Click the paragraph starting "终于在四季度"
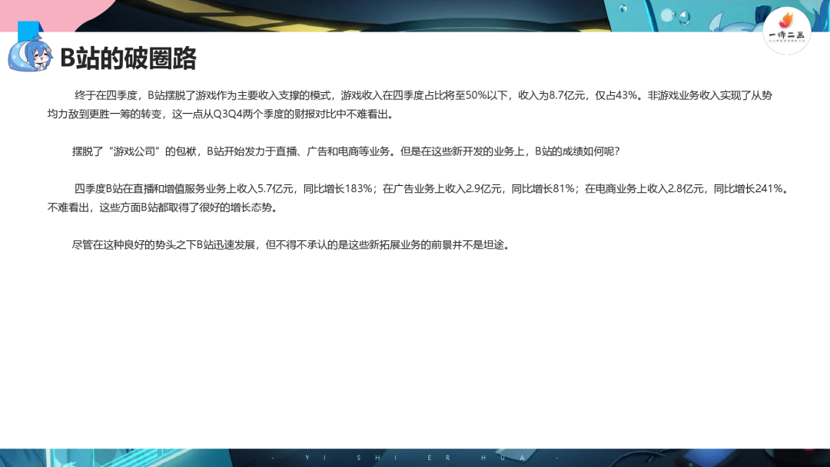Screen dimensions: 830x467 click(410, 104)
